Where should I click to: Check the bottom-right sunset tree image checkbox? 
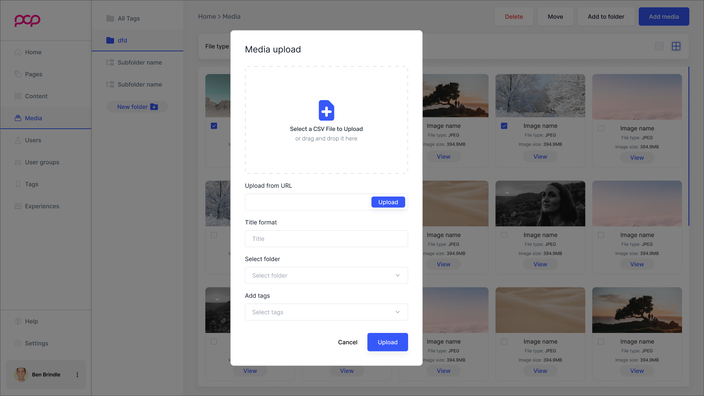pos(601,342)
